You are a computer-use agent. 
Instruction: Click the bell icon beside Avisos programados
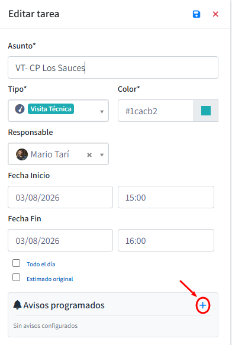click(x=17, y=305)
